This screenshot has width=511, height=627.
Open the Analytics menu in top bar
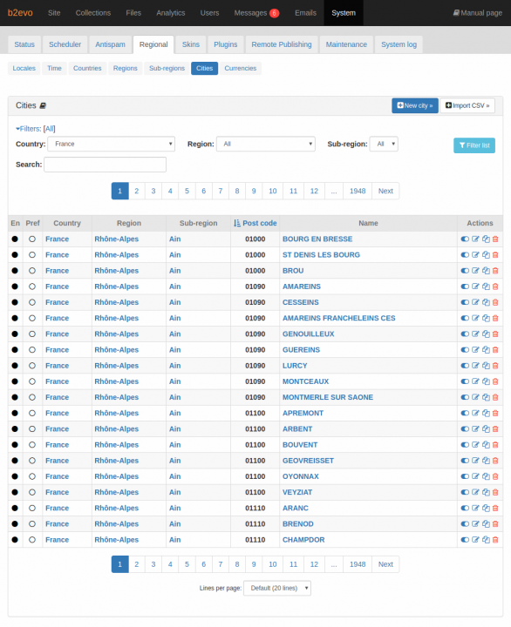(x=171, y=13)
